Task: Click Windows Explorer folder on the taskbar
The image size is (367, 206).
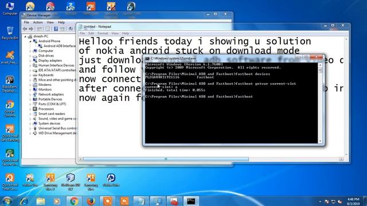Action: 41,201
